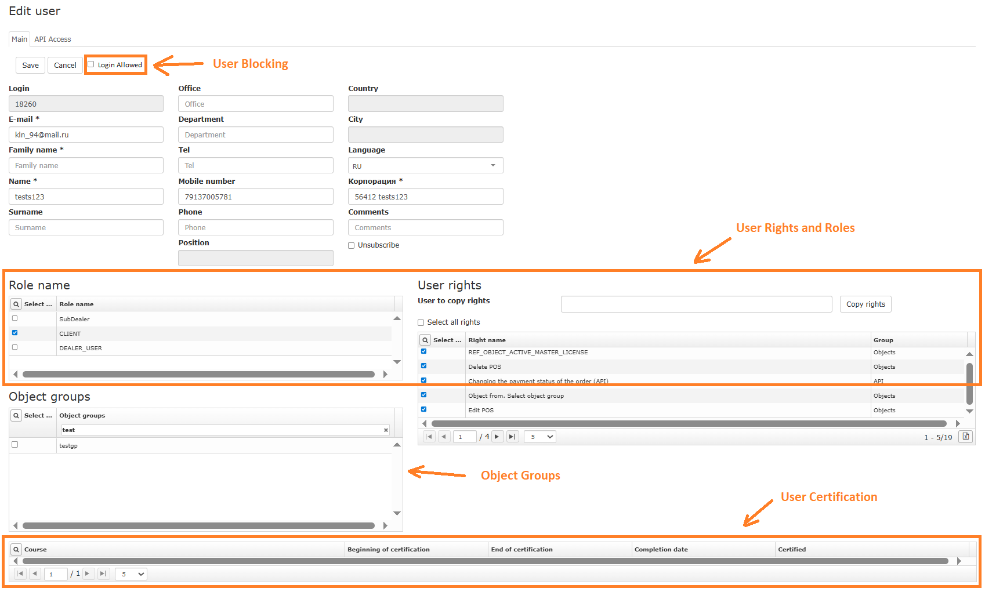This screenshot has width=985, height=599.
Task: Export user rights table to Excel
Action: click(965, 437)
